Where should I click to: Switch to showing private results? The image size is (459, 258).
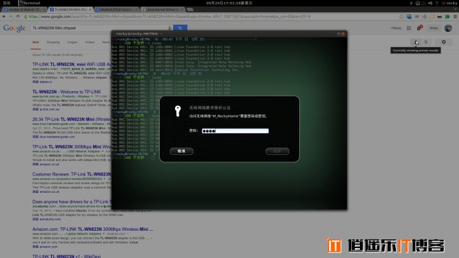416,42
